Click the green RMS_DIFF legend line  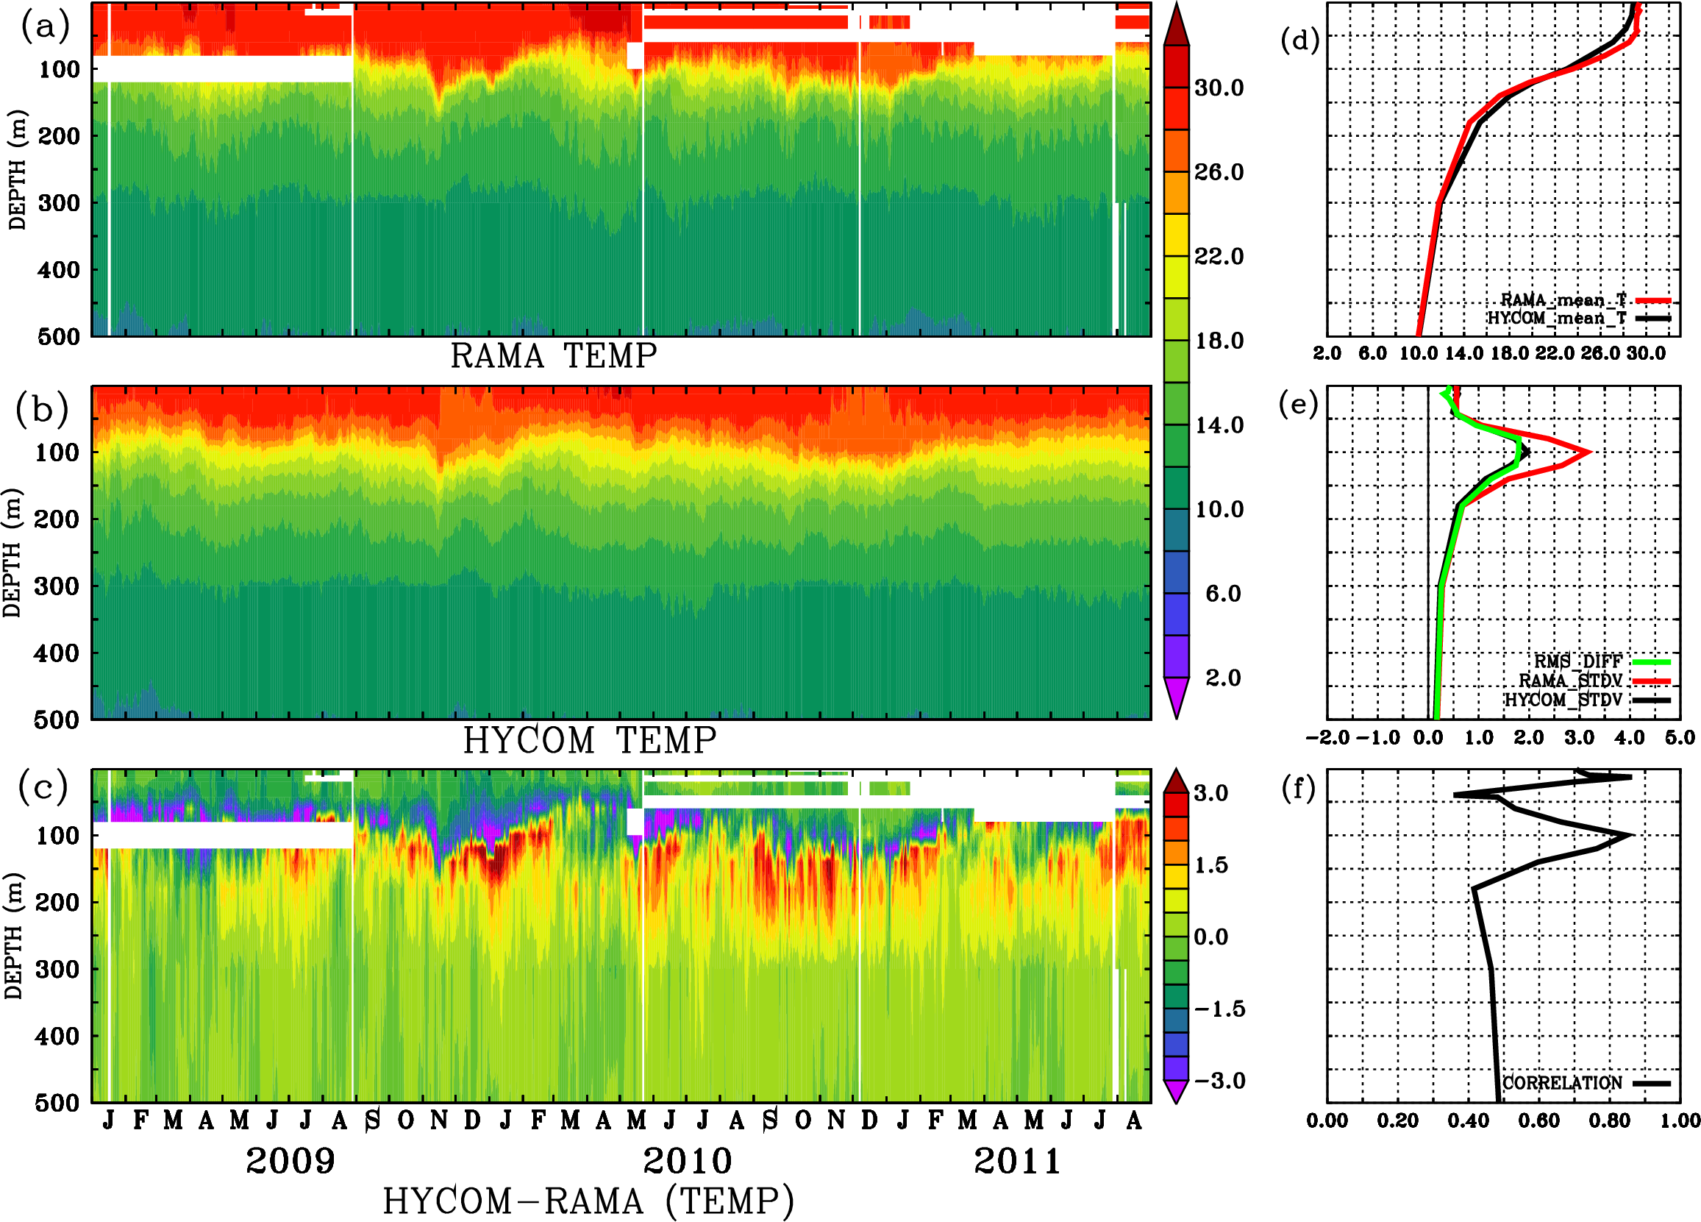coord(1652,661)
